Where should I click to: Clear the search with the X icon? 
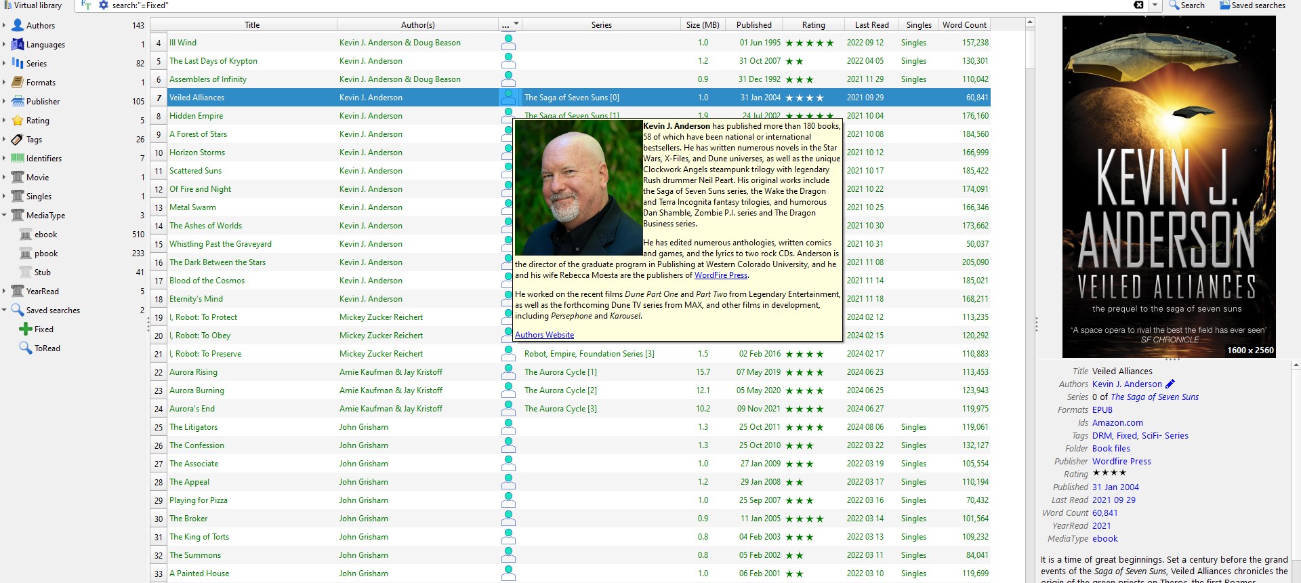[1139, 5]
